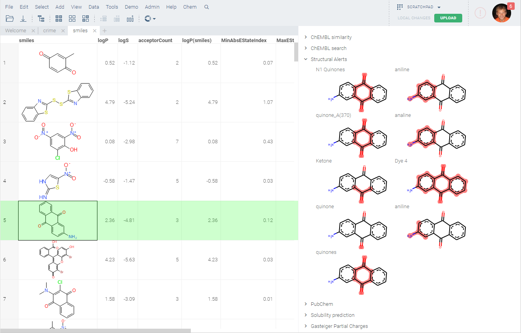Add a new tab with plus icon
The height and width of the screenshot is (333, 521).
[x=105, y=31]
